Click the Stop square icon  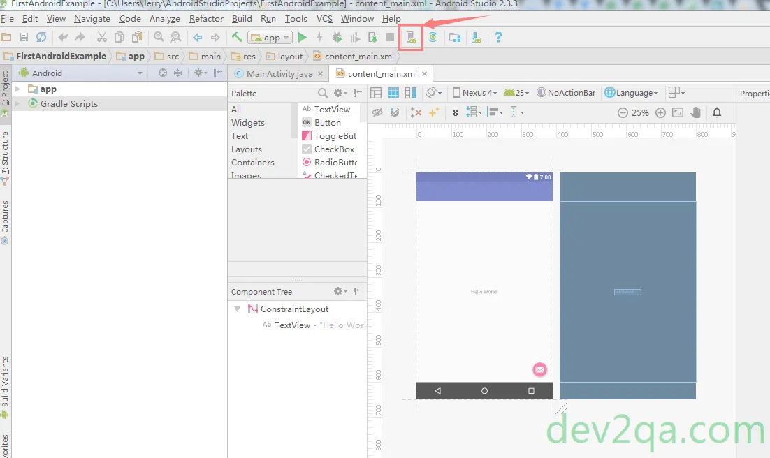390,37
